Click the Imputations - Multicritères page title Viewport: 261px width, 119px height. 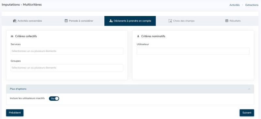click(x=22, y=5)
